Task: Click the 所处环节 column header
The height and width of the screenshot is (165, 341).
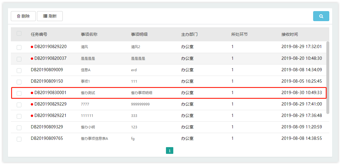Action: 239,34
